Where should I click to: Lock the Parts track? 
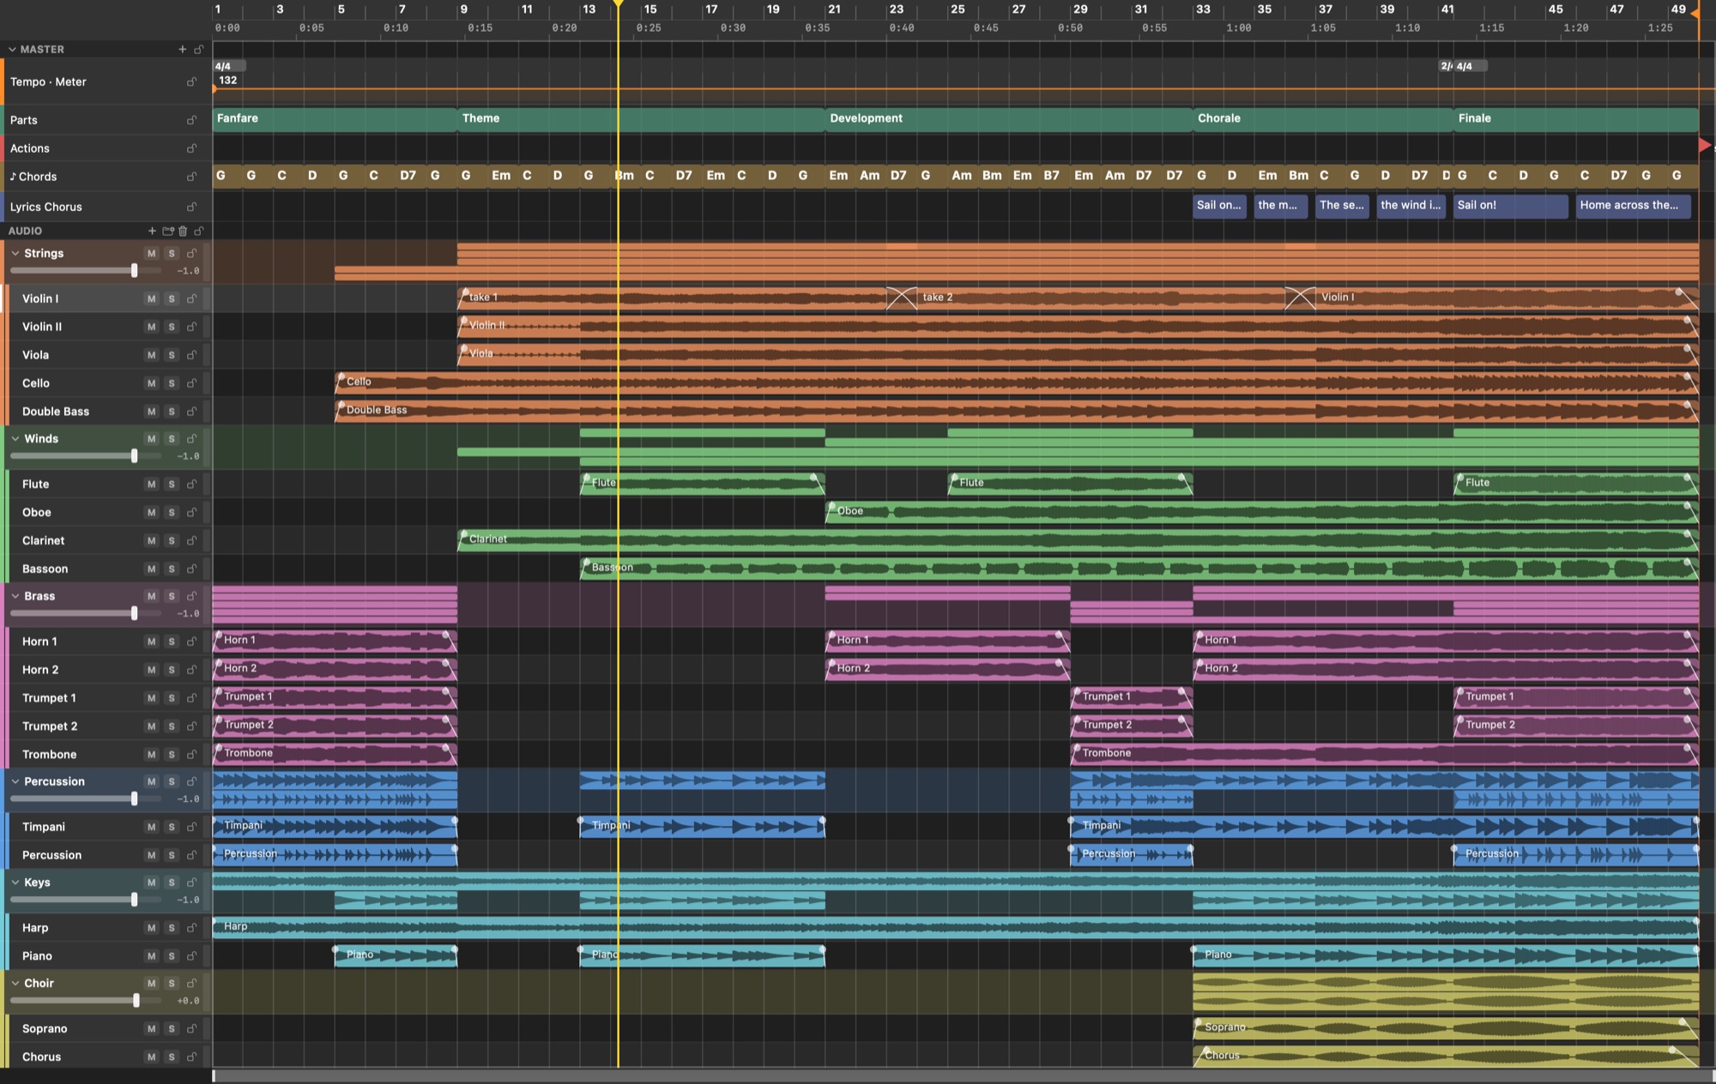(191, 120)
